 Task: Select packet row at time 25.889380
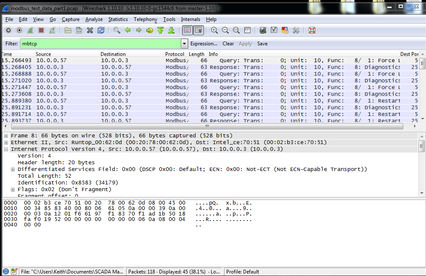point(210,101)
